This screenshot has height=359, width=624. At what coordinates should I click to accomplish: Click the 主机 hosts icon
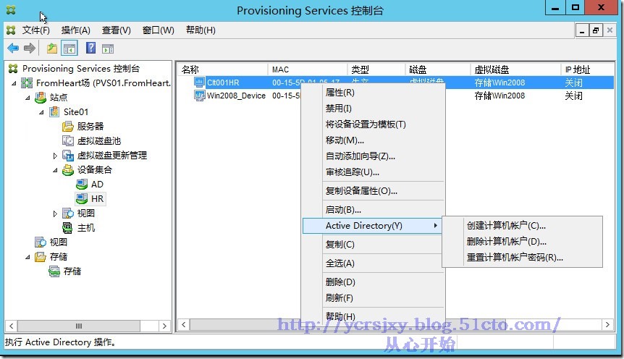(x=67, y=228)
